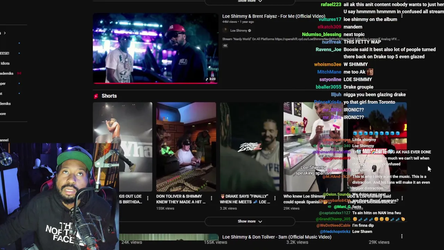The height and width of the screenshot is (250, 444).
Task: Open studio mixing board short thumbnail
Action: point(186,147)
